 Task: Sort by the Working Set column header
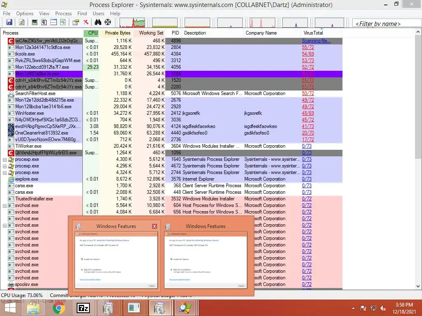[149, 33]
